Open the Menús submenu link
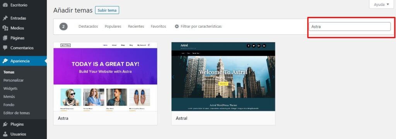 pyautogui.click(x=9, y=97)
